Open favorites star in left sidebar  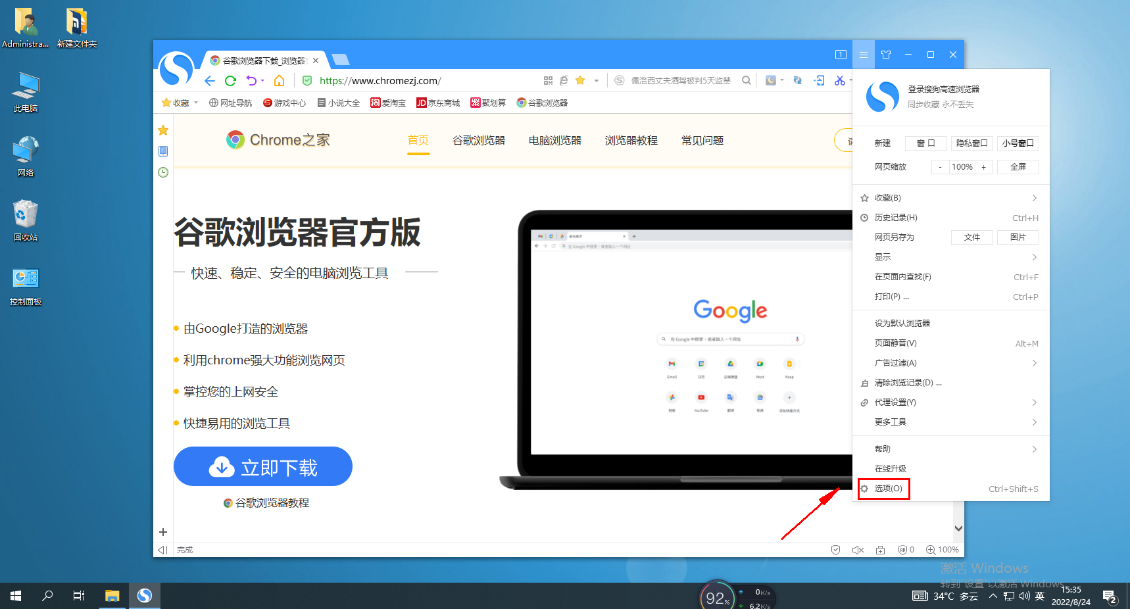click(x=163, y=130)
